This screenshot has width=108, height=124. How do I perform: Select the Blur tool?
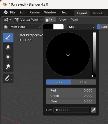[8, 47]
